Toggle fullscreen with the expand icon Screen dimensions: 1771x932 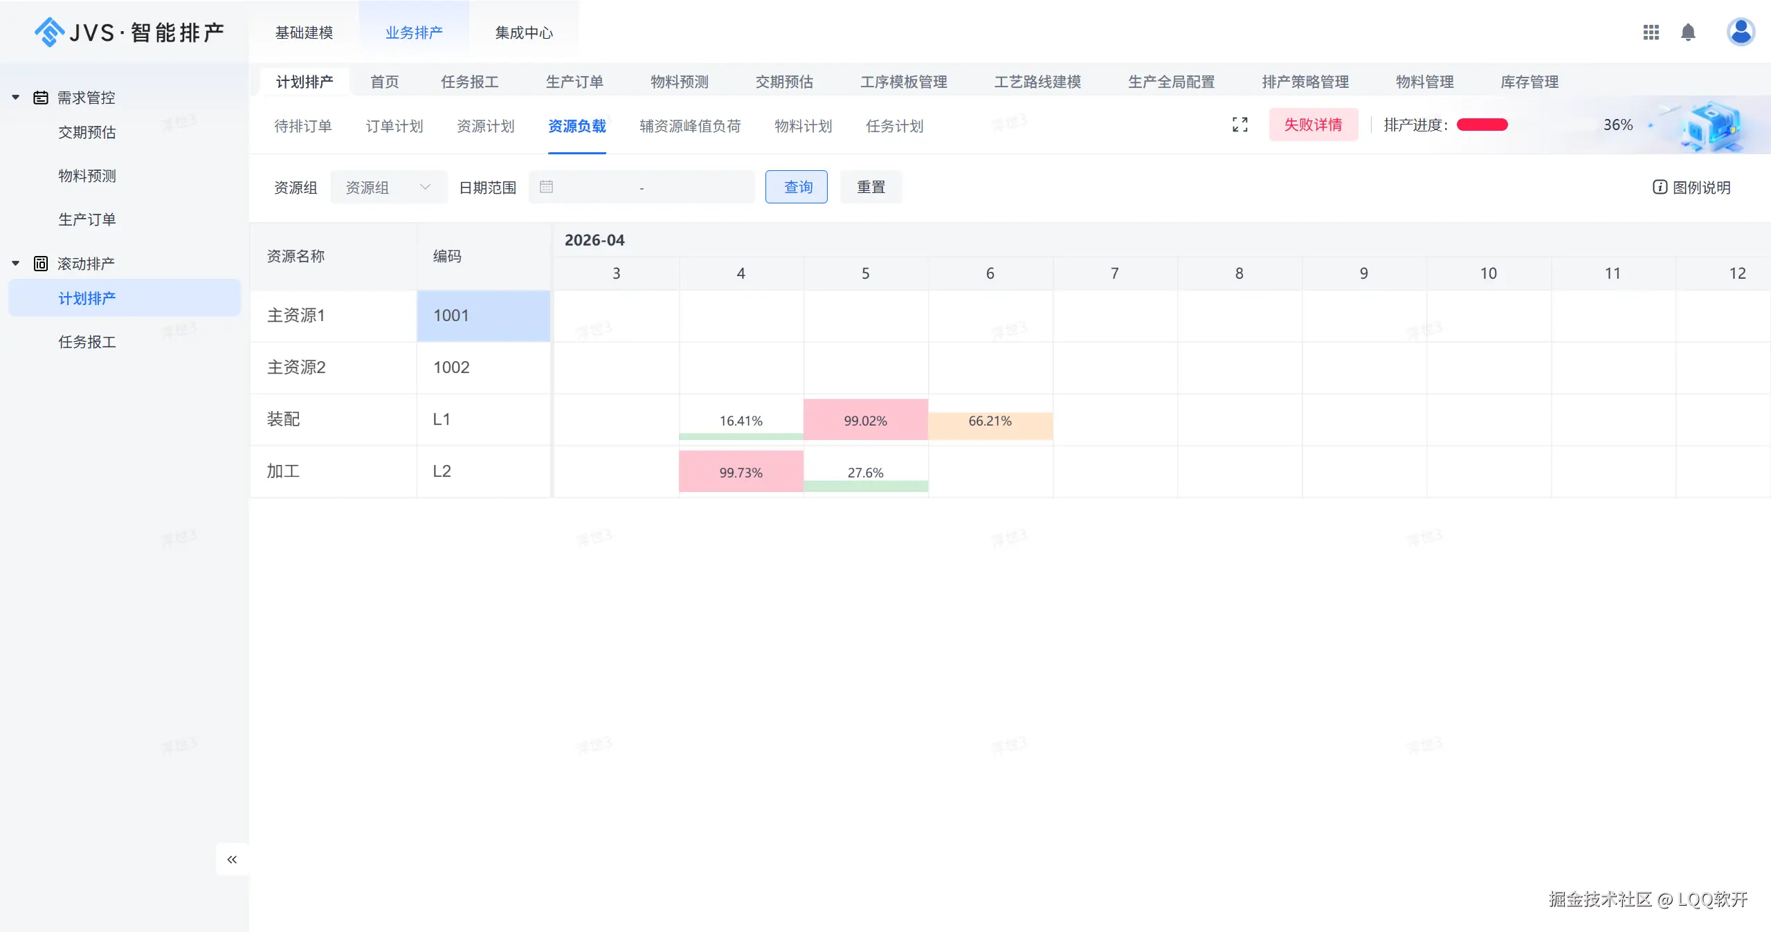point(1239,125)
